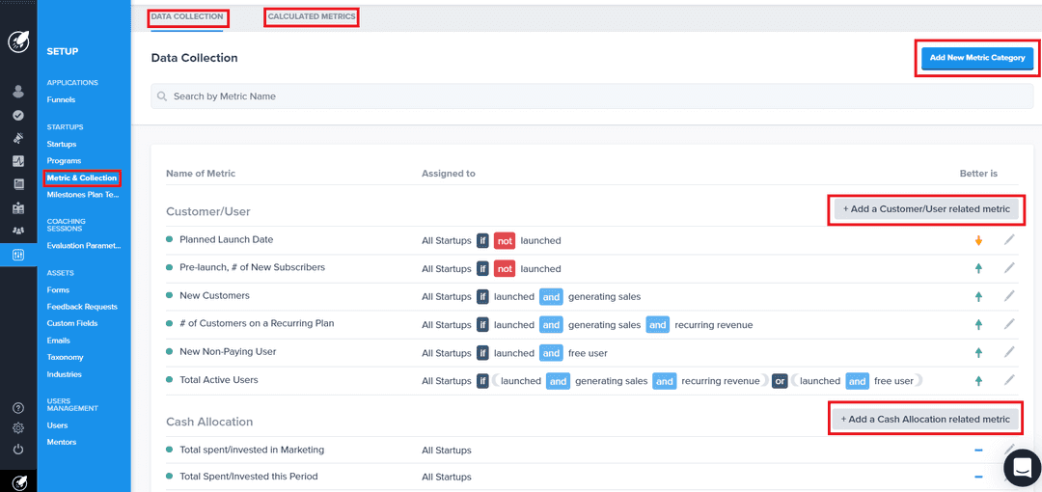
Task: Click the pencil for Total Active Users
Action: coord(1009,380)
